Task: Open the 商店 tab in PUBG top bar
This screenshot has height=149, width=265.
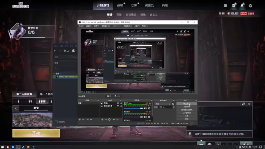Action: pyautogui.click(x=165, y=5)
